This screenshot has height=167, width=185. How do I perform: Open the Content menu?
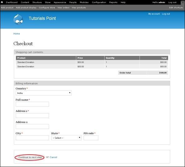pos(25,2)
